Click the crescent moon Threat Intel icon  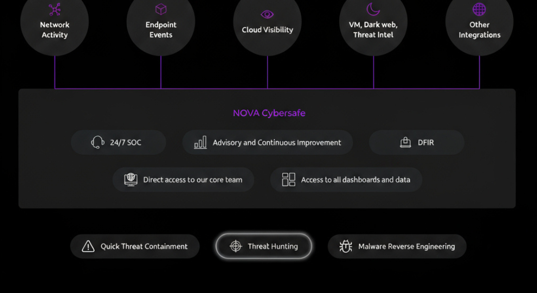(x=373, y=9)
